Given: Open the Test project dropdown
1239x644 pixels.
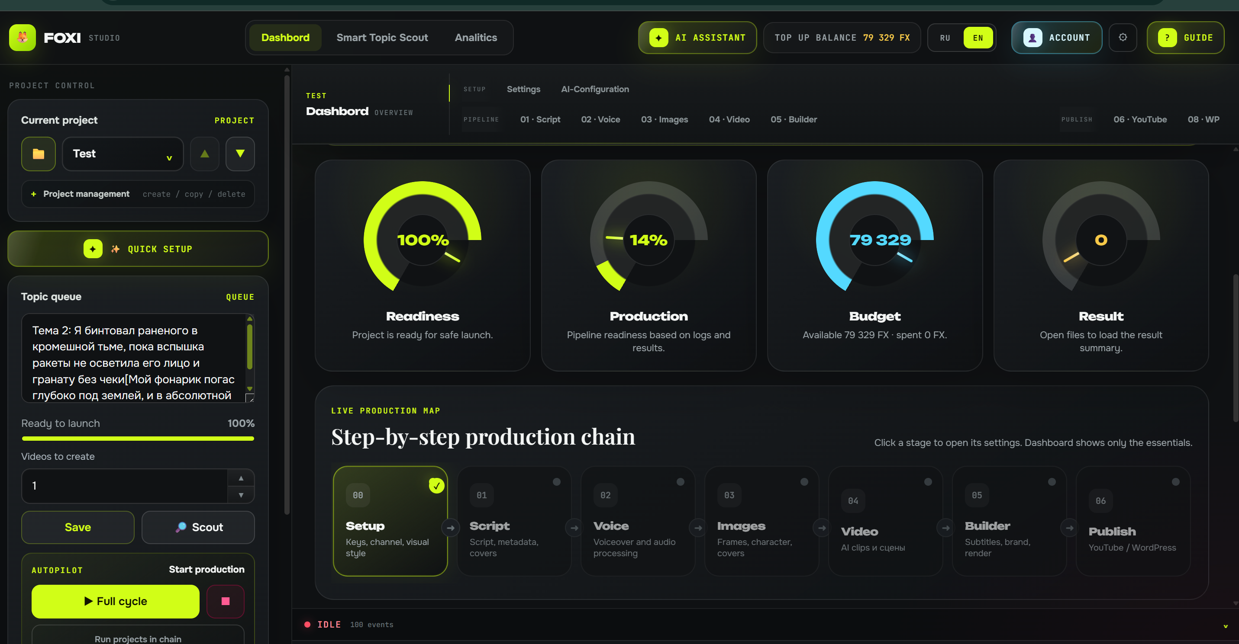Looking at the screenshot, I should [x=123, y=154].
